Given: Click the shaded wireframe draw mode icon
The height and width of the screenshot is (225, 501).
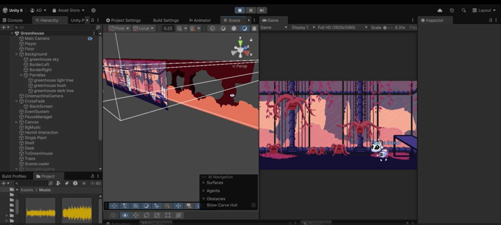Looking at the screenshot, I should click(x=223, y=28).
